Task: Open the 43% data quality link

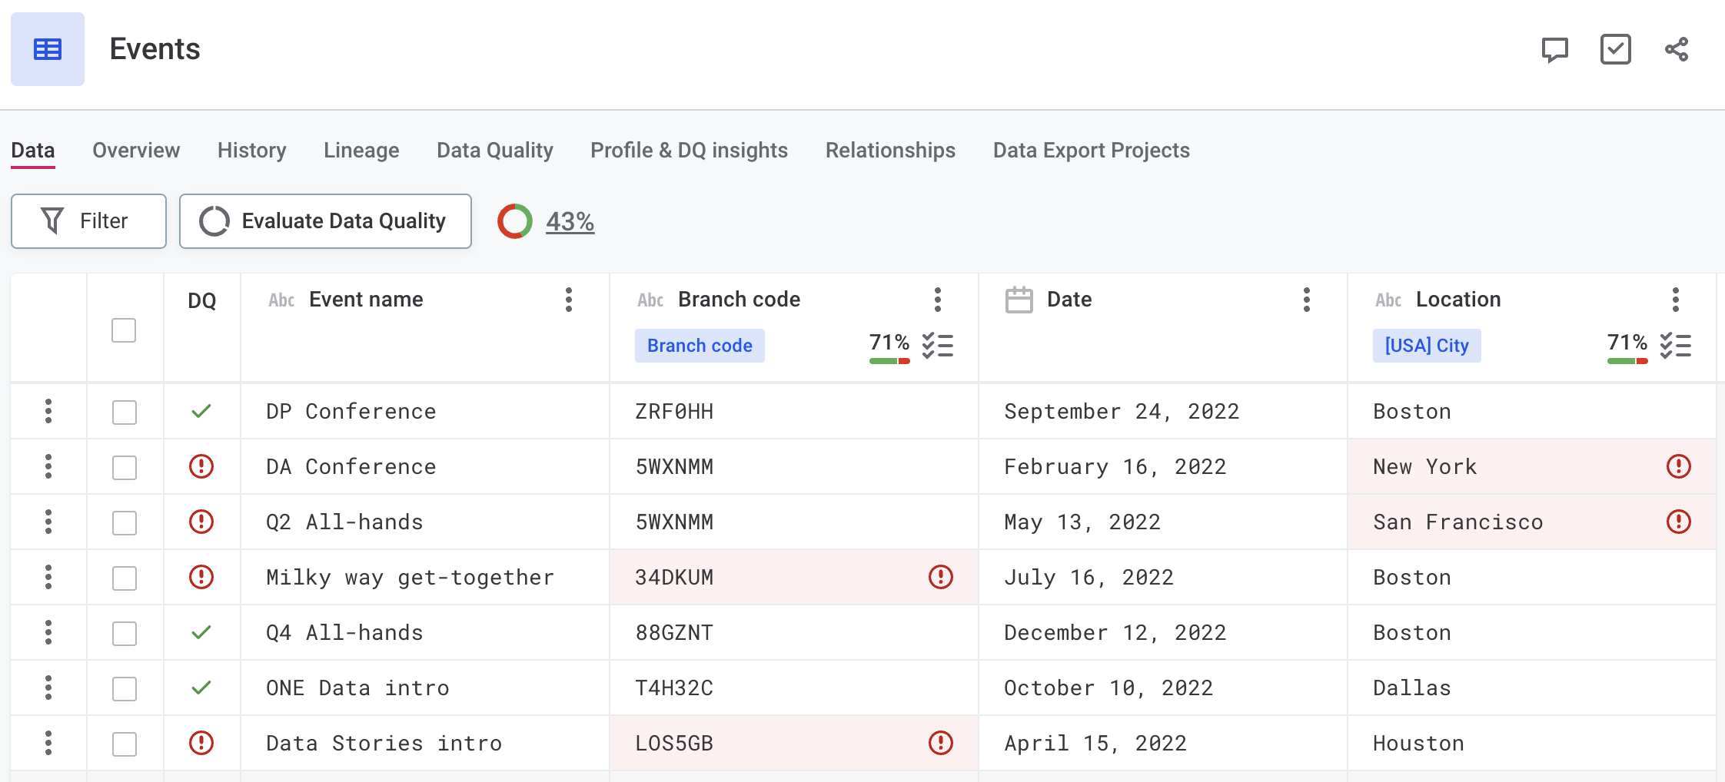Action: pyautogui.click(x=569, y=221)
